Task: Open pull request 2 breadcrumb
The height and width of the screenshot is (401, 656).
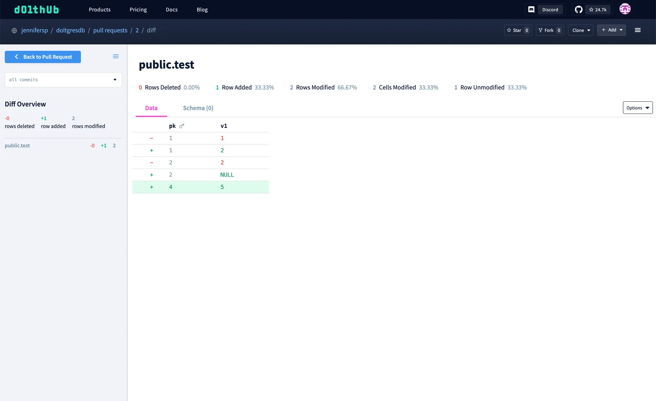Action: click(x=137, y=30)
